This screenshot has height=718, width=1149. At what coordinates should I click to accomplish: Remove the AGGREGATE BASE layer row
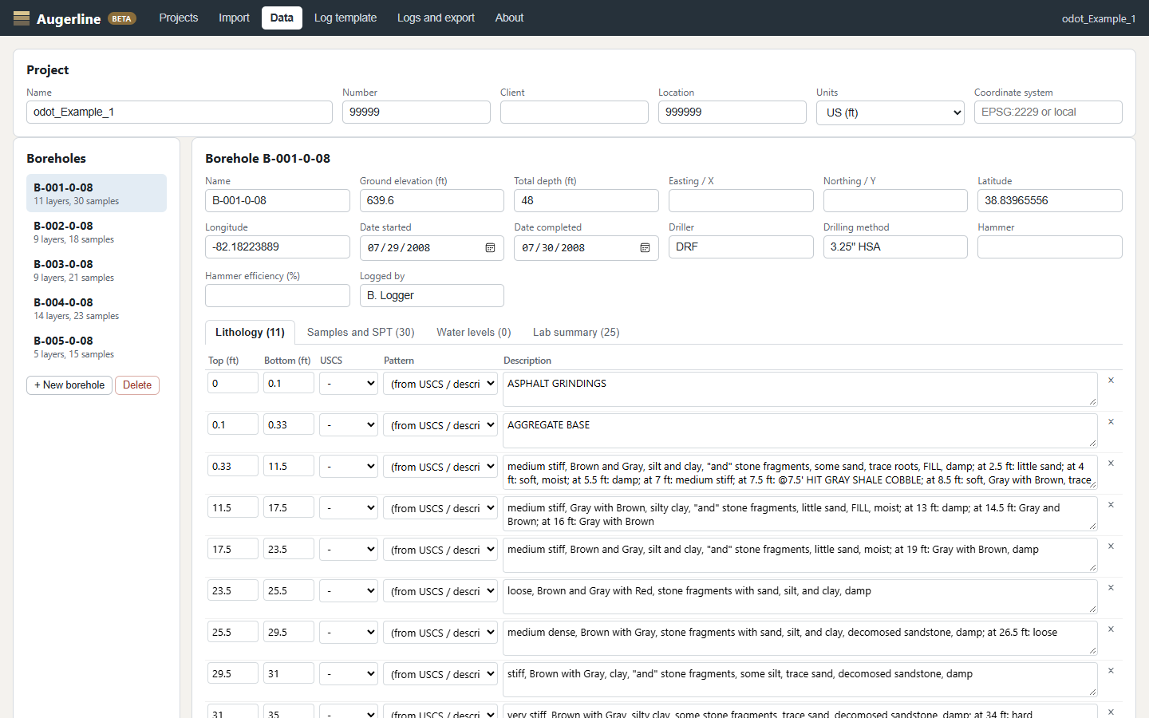pos(1111,422)
